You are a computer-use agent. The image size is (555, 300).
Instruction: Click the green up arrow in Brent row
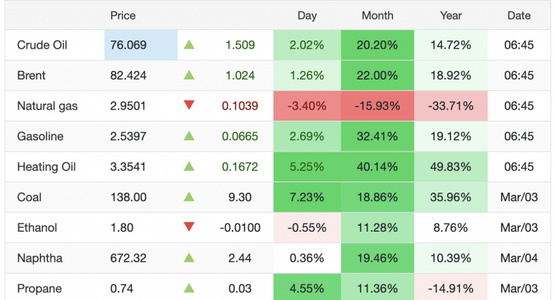point(190,76)
